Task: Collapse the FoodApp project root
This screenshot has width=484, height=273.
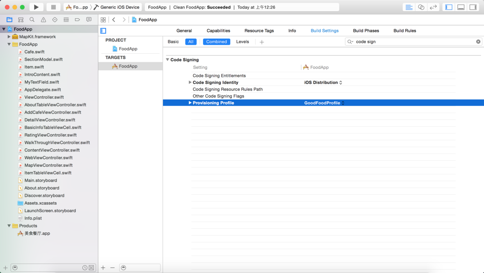Action: 4,29
